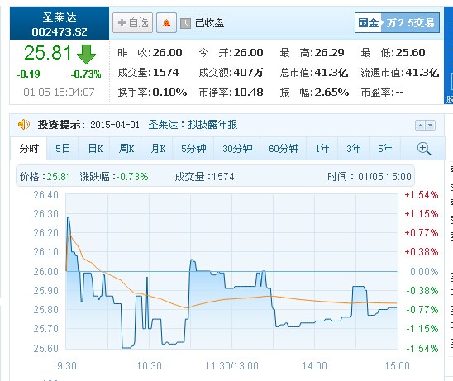Open the magnifier zoom chart icon
Image resolution: width=453 pixels, height=381 pixels.
tap(424, 149)
